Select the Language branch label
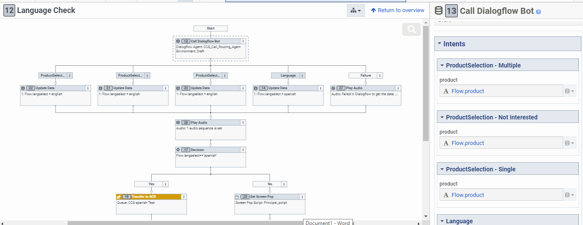 285,75
